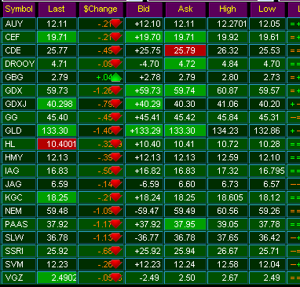Viewport: 300px width, 287px height.
Task: Click the DROOY ask price 4.72
Action: (185, 64)
